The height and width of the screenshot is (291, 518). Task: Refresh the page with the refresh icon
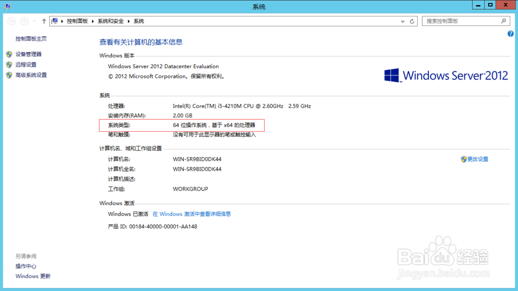tap(412, 21)
